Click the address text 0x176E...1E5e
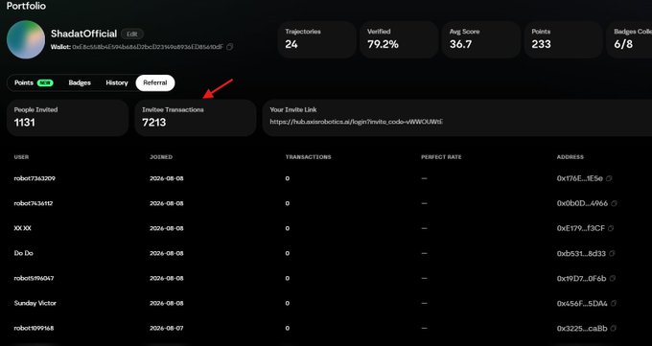The width and height of the screenshot is (652, 346). click(580, 178)
